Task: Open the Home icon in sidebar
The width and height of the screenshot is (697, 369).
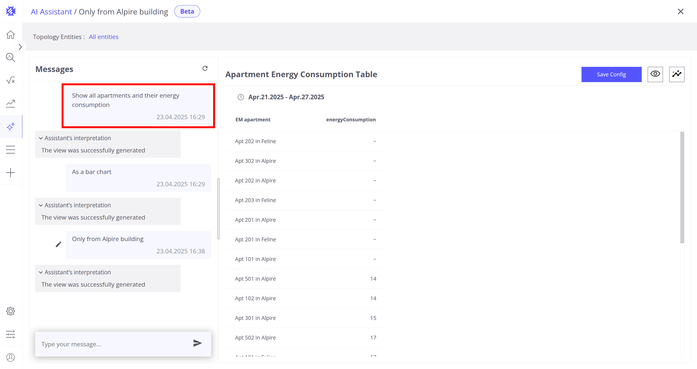Action: (x=11, y=35)
